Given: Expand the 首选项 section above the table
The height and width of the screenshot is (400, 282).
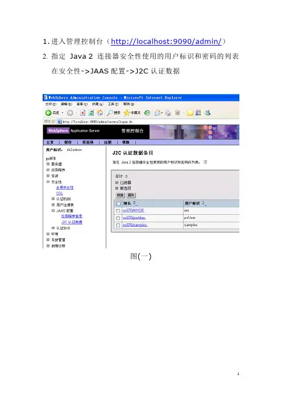Looking at the screenshot, I should point(117,188).
